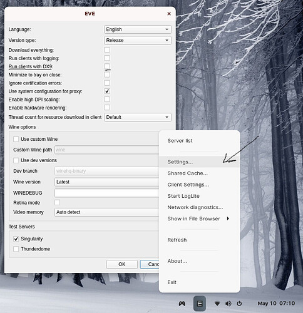Open the power menu icon

239,304
